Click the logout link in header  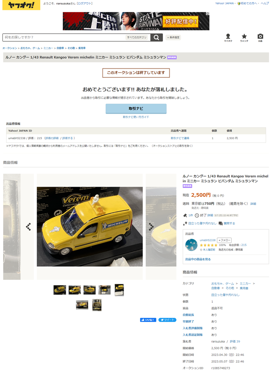tap(85, 3)
